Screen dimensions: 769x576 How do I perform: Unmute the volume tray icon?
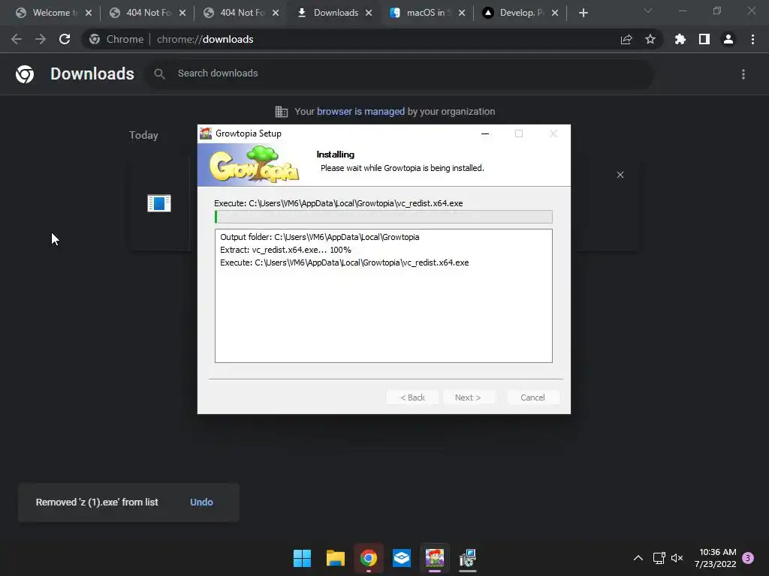pyautogui.click(x=677, y=558)
